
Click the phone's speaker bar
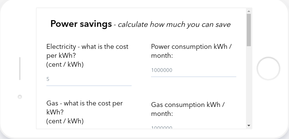pos(20,69)
